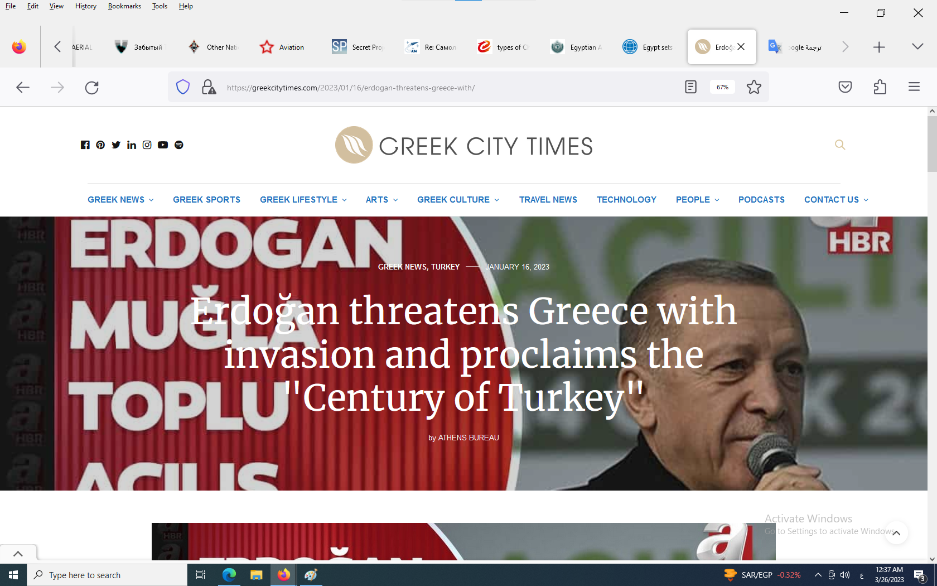List all tabs dropdown arrow

(917, 47)
